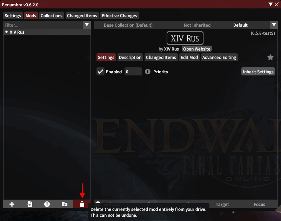
Task: Click the plus icon to create new mod
Action: [x=12, y=204]
